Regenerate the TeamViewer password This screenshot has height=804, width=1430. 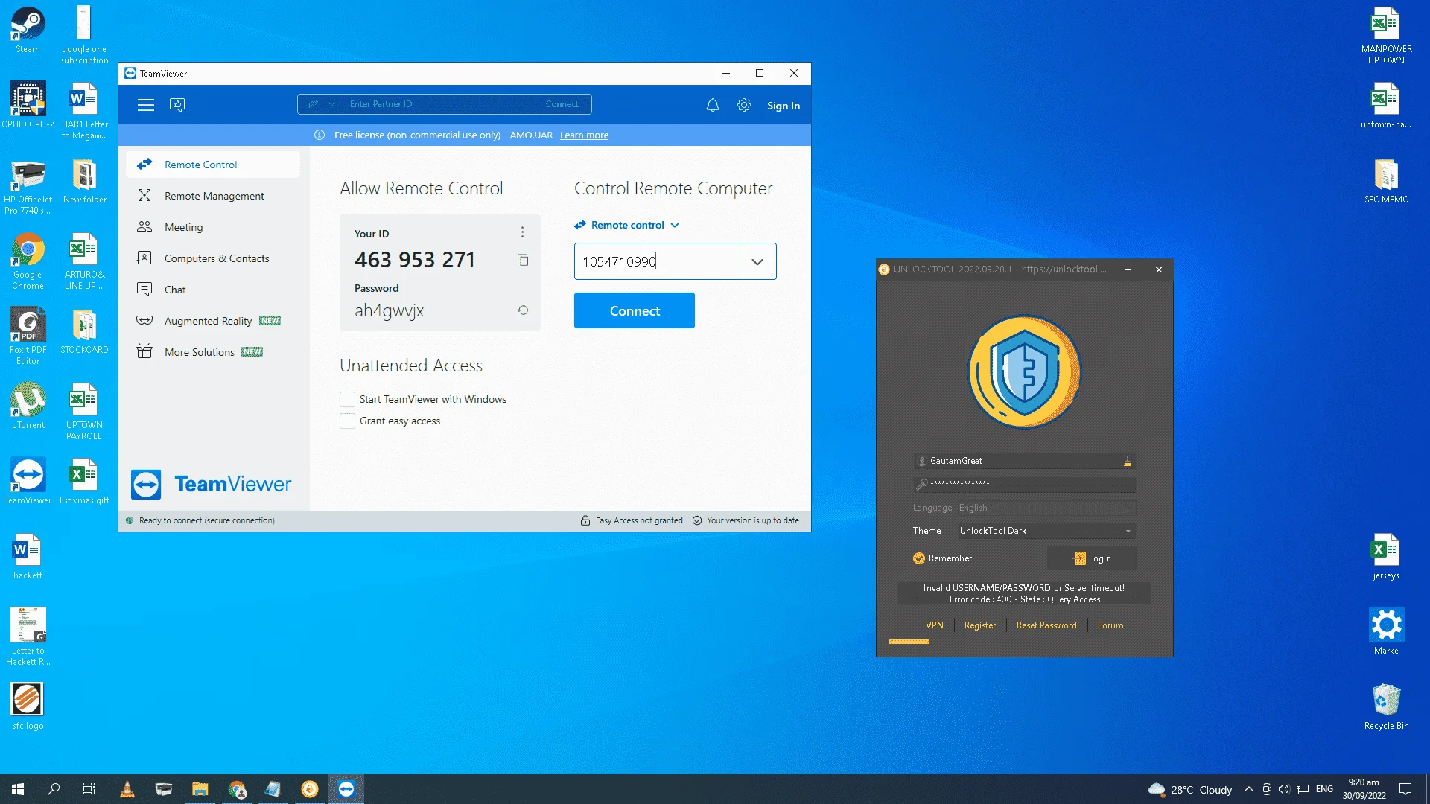click(523, 310)
